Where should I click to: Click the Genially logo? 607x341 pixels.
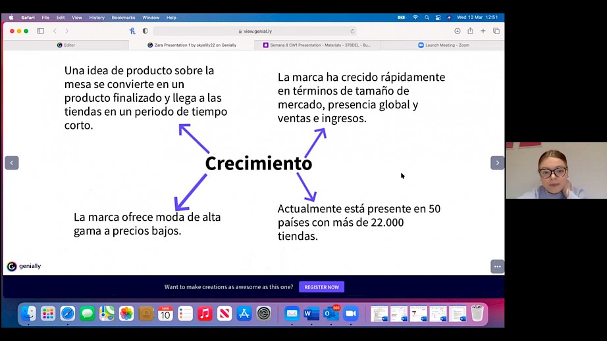pyautogui.click(x=24, y=266)
